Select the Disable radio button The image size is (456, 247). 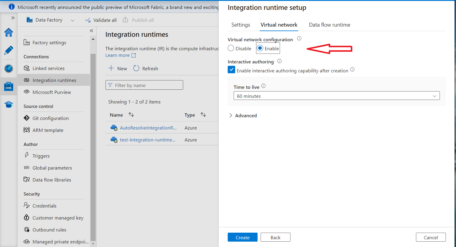pyautogui.click(x=231, y=48)
